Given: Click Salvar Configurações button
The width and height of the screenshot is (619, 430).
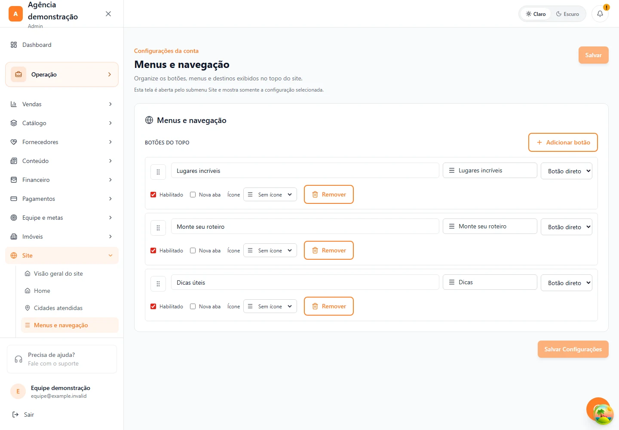Looking at the screenshot, I should [x=573, y=349].
